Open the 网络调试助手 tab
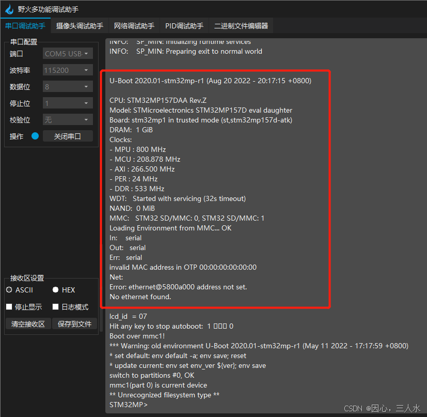Screen dimensions: 427x417 pos(134,26)
